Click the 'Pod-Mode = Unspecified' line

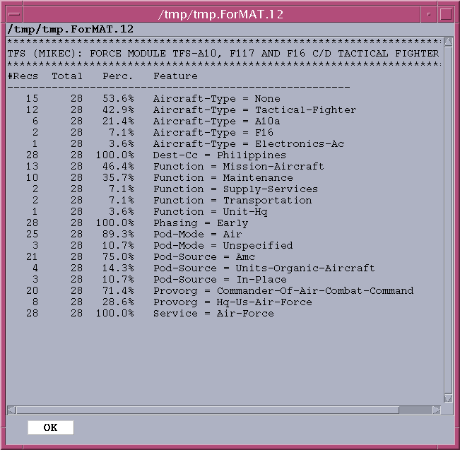tap(223, 246)
